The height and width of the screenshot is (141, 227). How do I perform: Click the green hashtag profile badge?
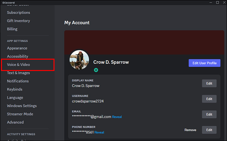[x=96, y=70]
